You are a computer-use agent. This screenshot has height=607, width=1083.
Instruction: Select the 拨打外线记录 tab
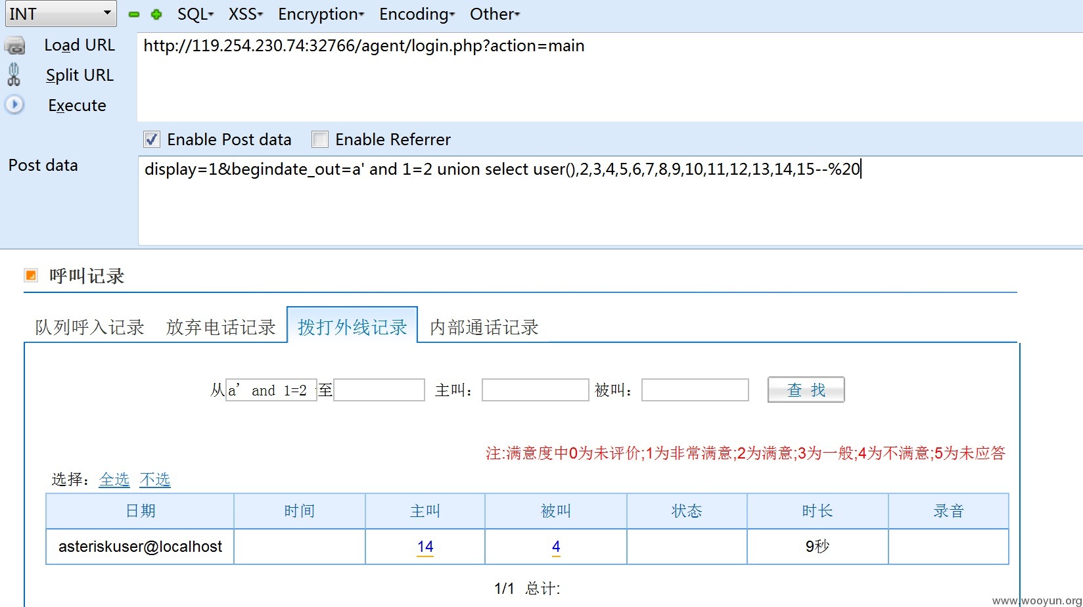[x=352, y=326]
